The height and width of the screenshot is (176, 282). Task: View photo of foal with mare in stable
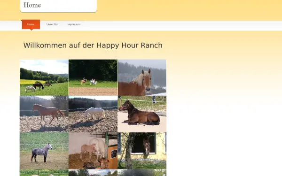coord(93,151)
